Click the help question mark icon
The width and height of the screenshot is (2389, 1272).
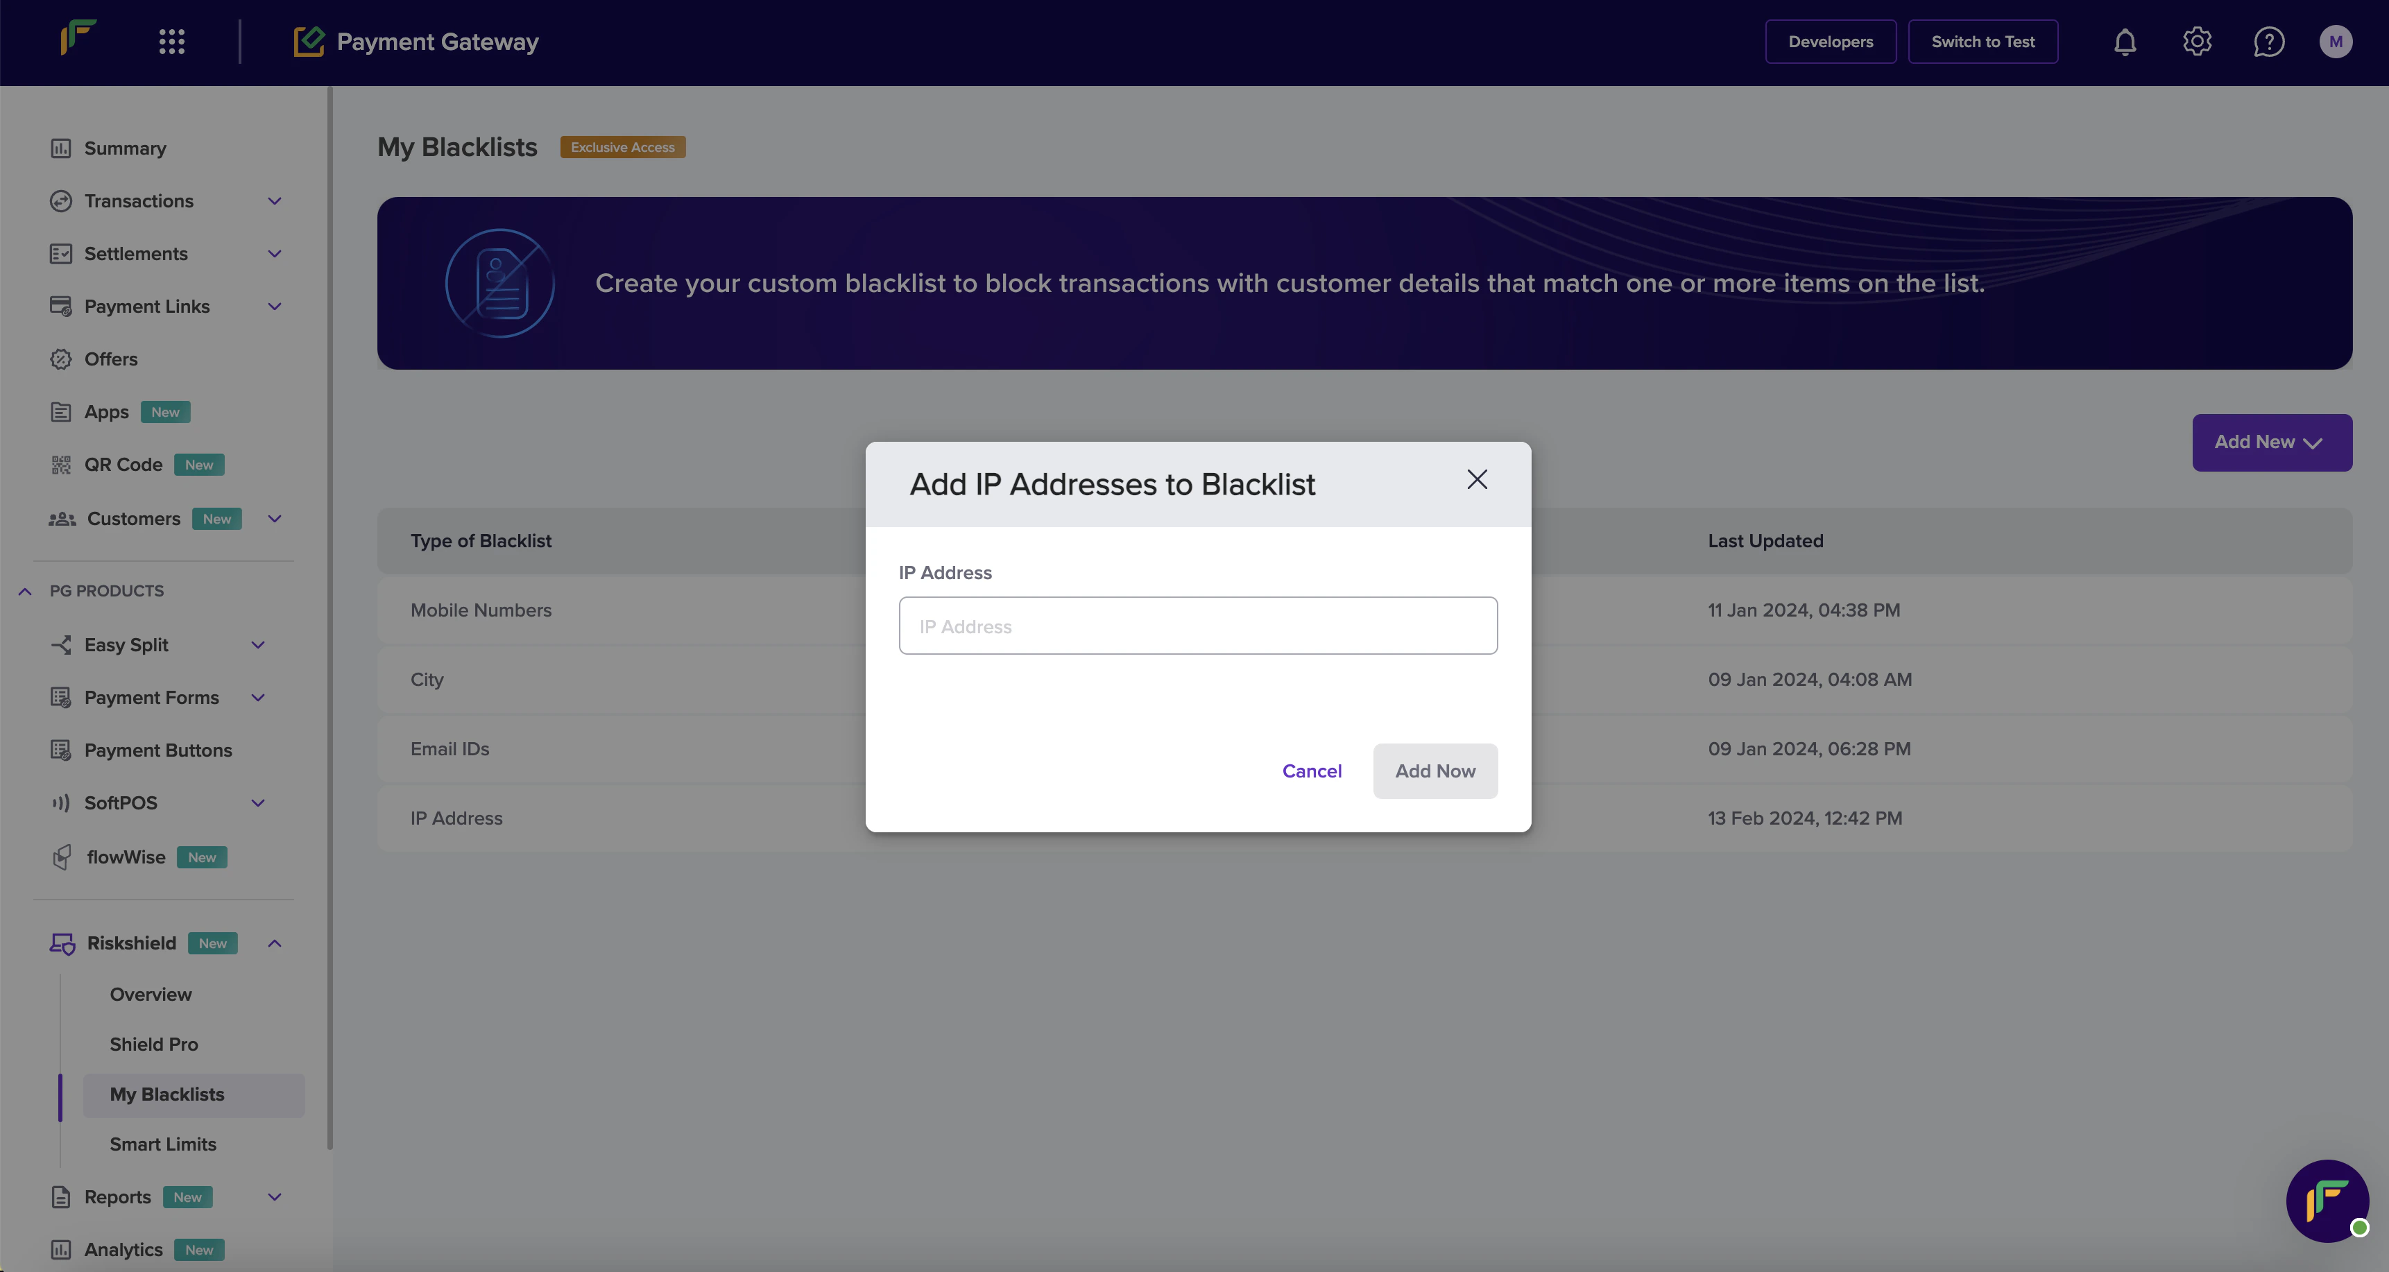coord(2268,42)
